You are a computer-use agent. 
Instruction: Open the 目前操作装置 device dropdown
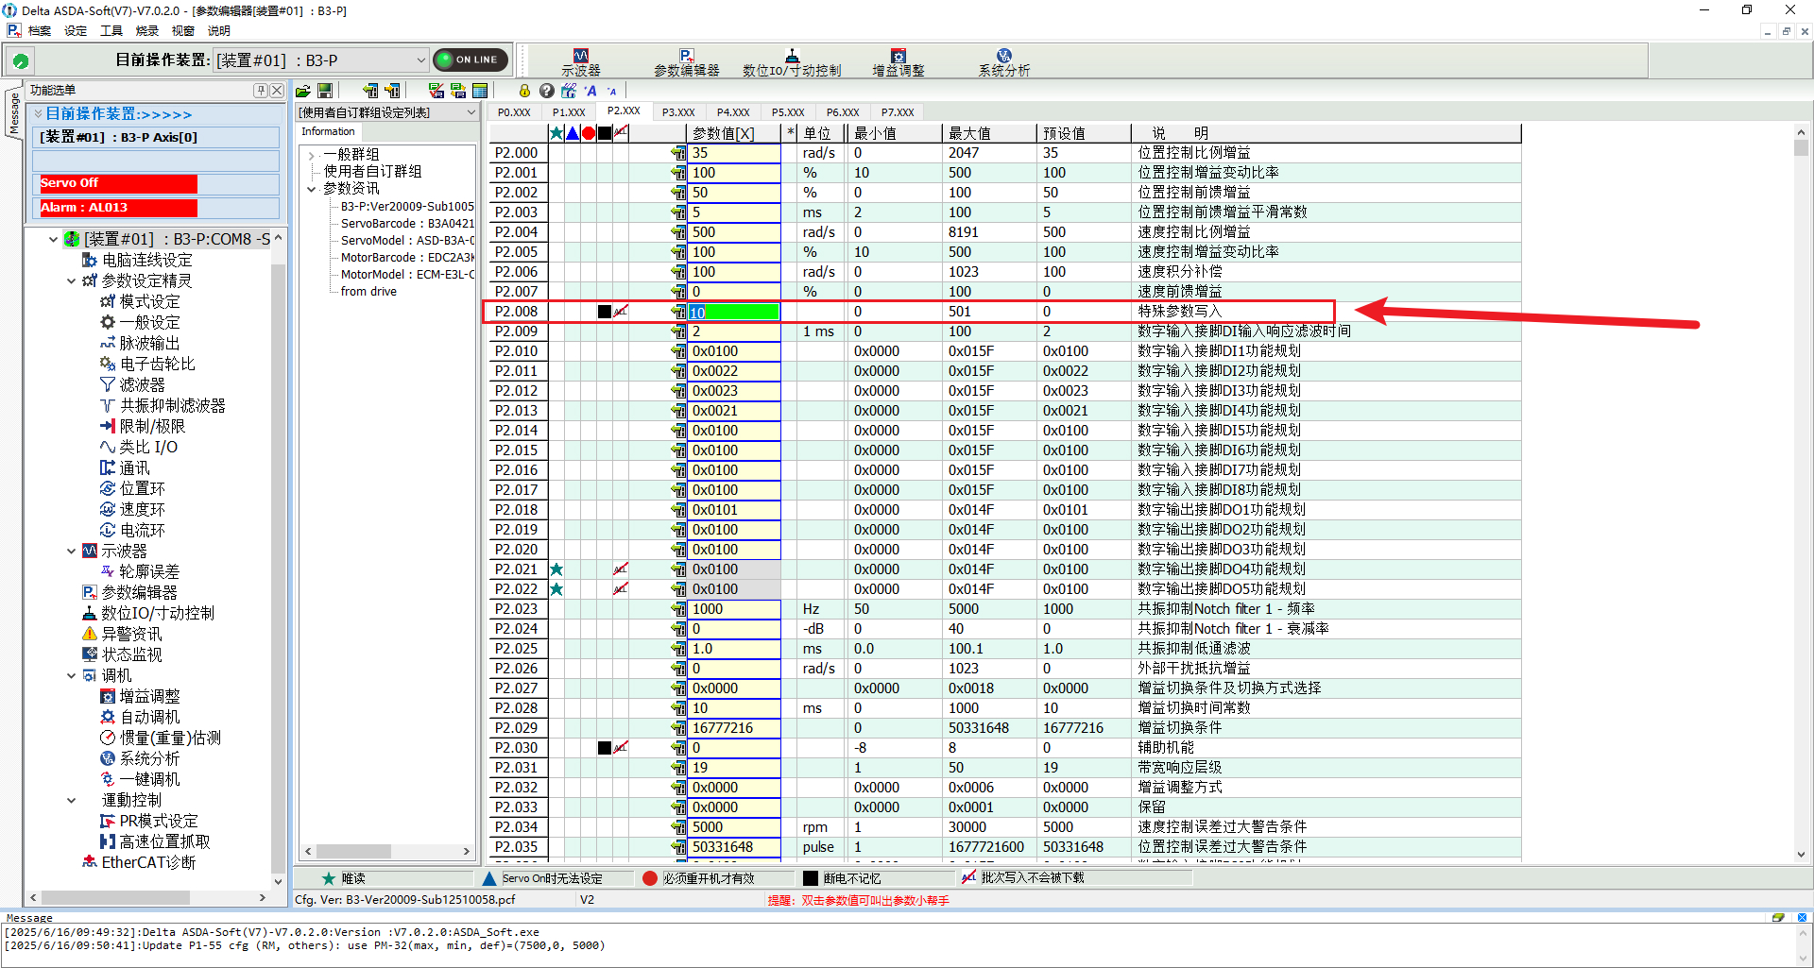[420, 60]
